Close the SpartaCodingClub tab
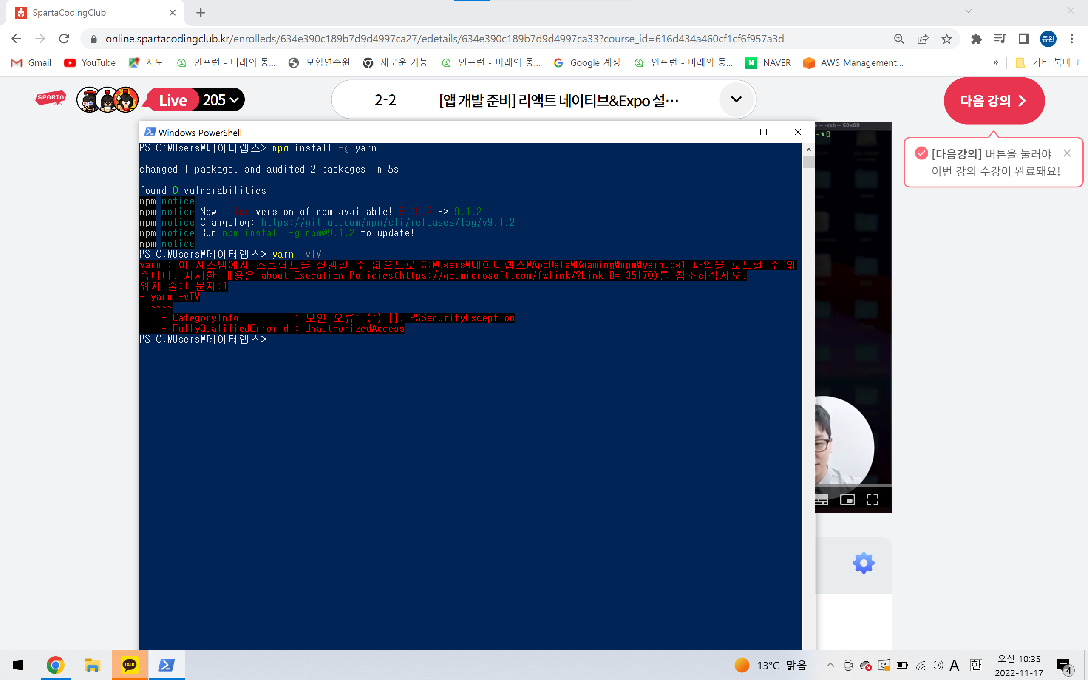The height and width of the screenshot is (680, 1088). pos(172,13)
